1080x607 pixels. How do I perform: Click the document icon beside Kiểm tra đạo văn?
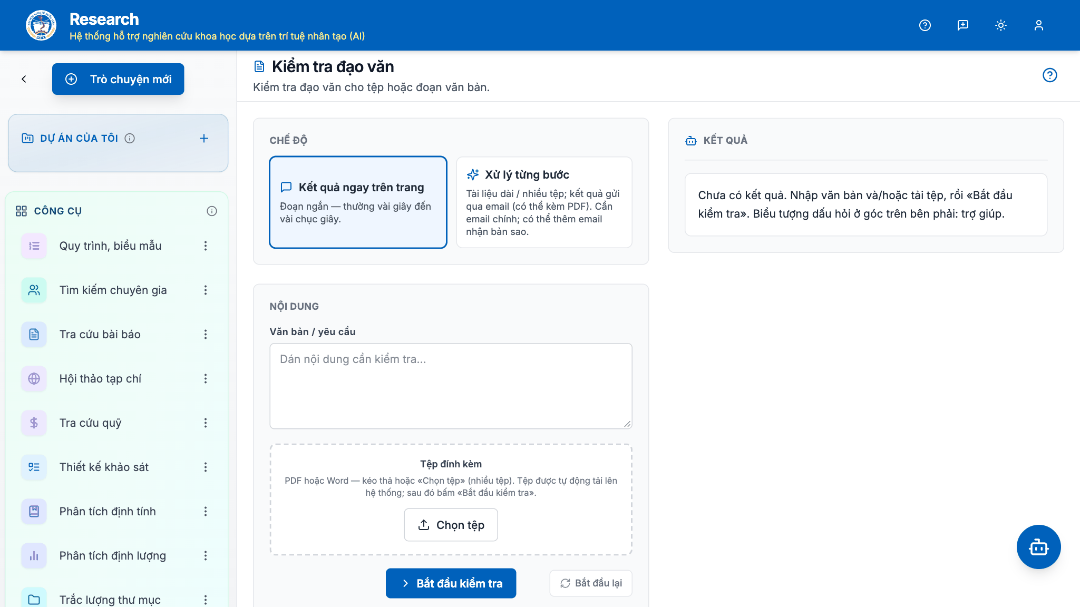[259, 66]
